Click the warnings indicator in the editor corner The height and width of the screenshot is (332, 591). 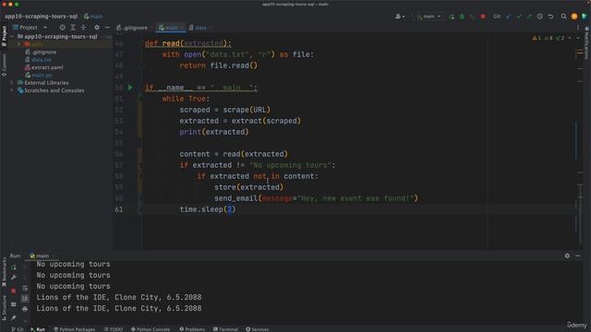tap(549, 38)
